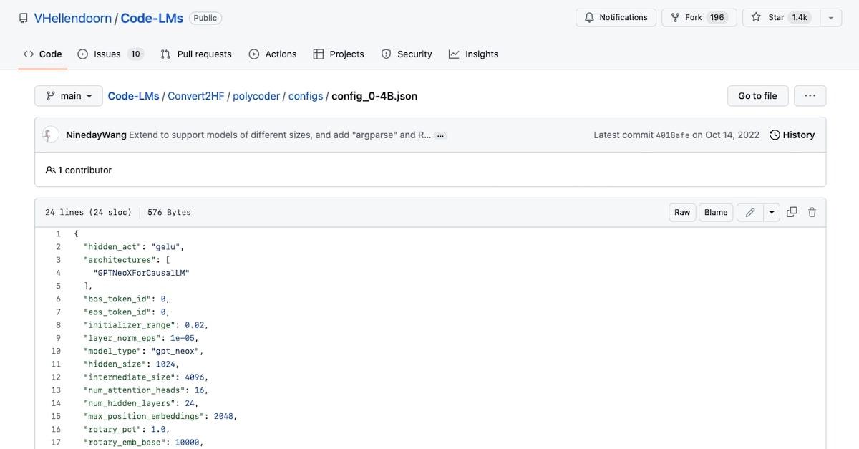The width and height of the screenshot is (859, 449).
Task: Click the "GPTNeoXForCausalLM" line
Action: [x=141, y=273]
